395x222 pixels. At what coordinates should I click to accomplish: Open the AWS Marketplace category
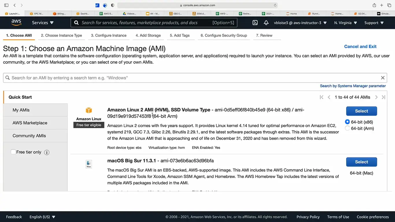pos(35,123)
